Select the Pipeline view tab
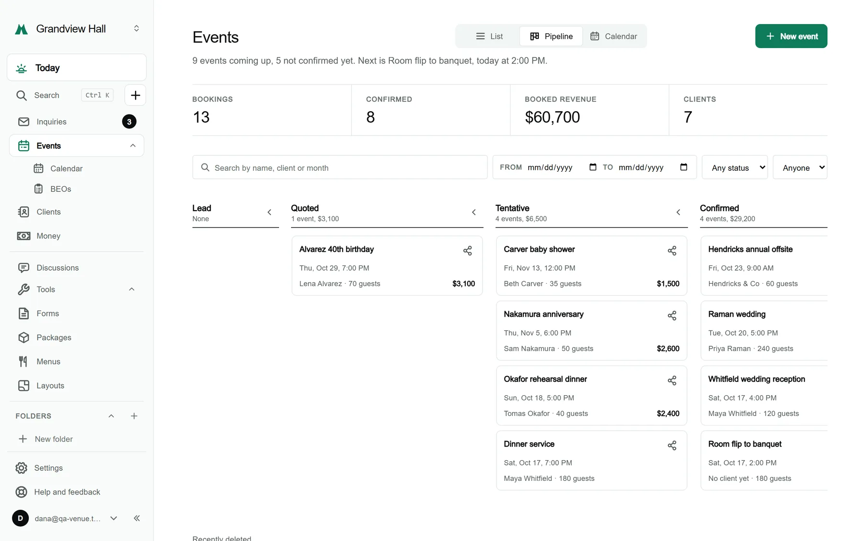 551,36
